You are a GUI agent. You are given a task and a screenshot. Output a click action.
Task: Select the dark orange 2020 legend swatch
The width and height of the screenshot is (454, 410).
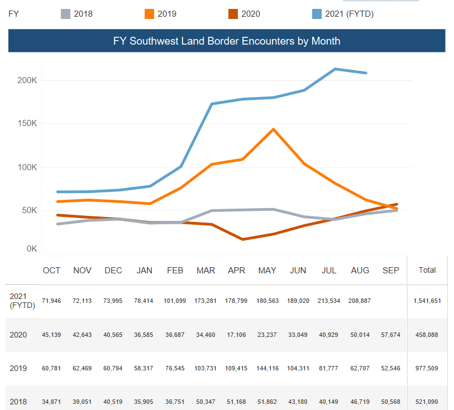[233, 14]
